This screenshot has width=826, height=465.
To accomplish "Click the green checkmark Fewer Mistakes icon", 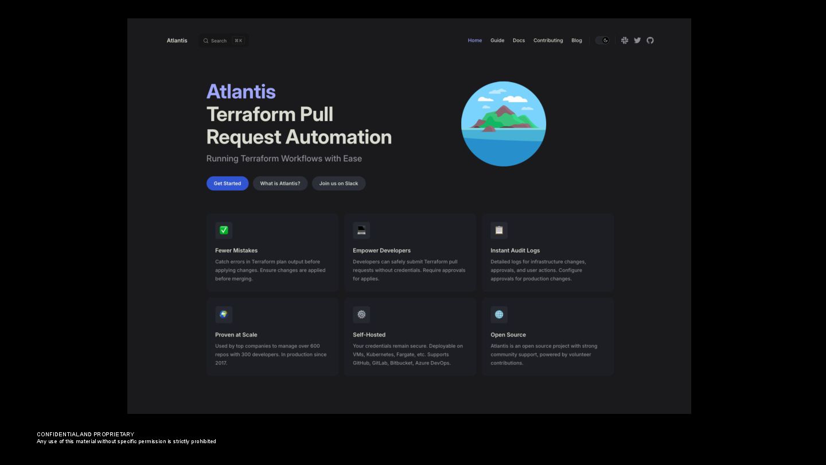I will (x=224, y=230).
